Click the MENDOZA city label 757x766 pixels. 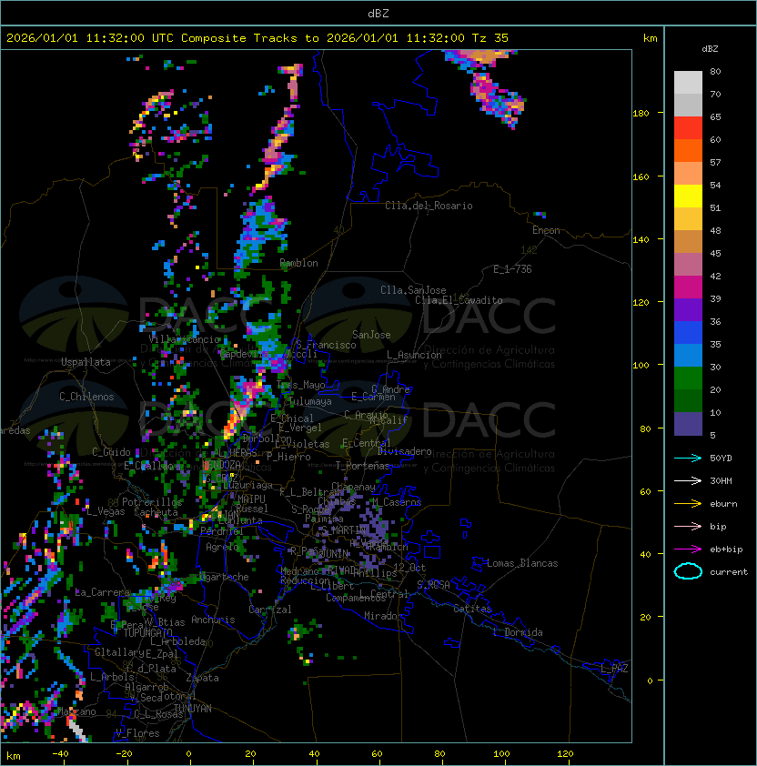click(222, 464)
